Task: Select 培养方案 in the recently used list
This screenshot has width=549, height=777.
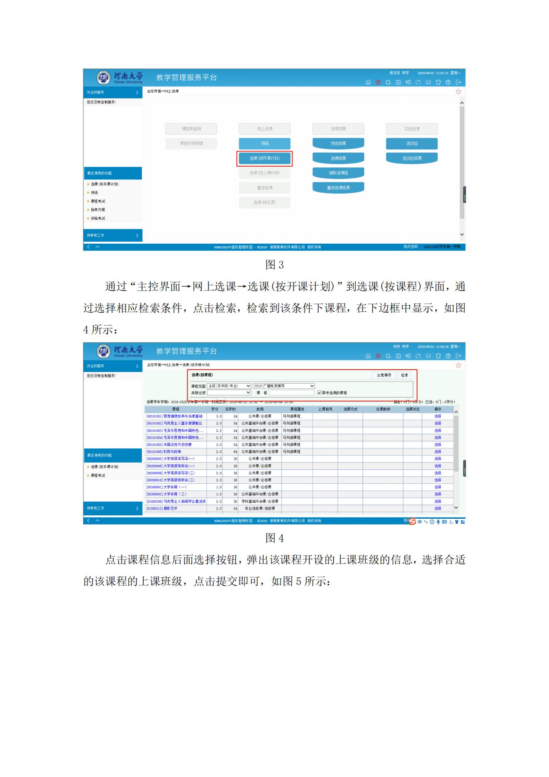Action: pyautogui.click(x=98, y=210)
